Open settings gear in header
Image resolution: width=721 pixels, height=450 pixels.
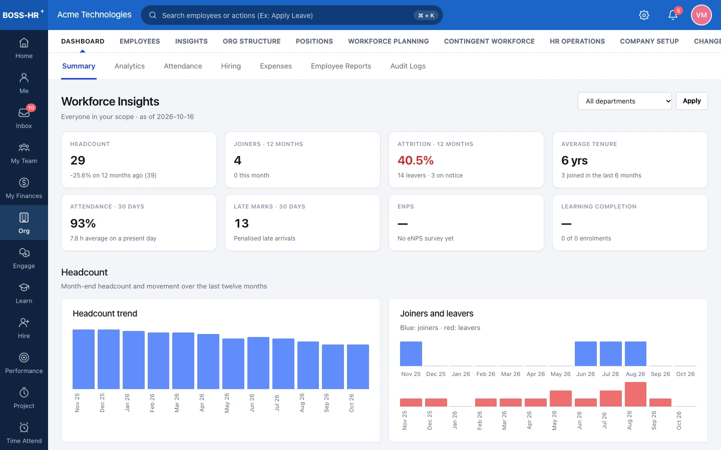click(x=644, y=15)
